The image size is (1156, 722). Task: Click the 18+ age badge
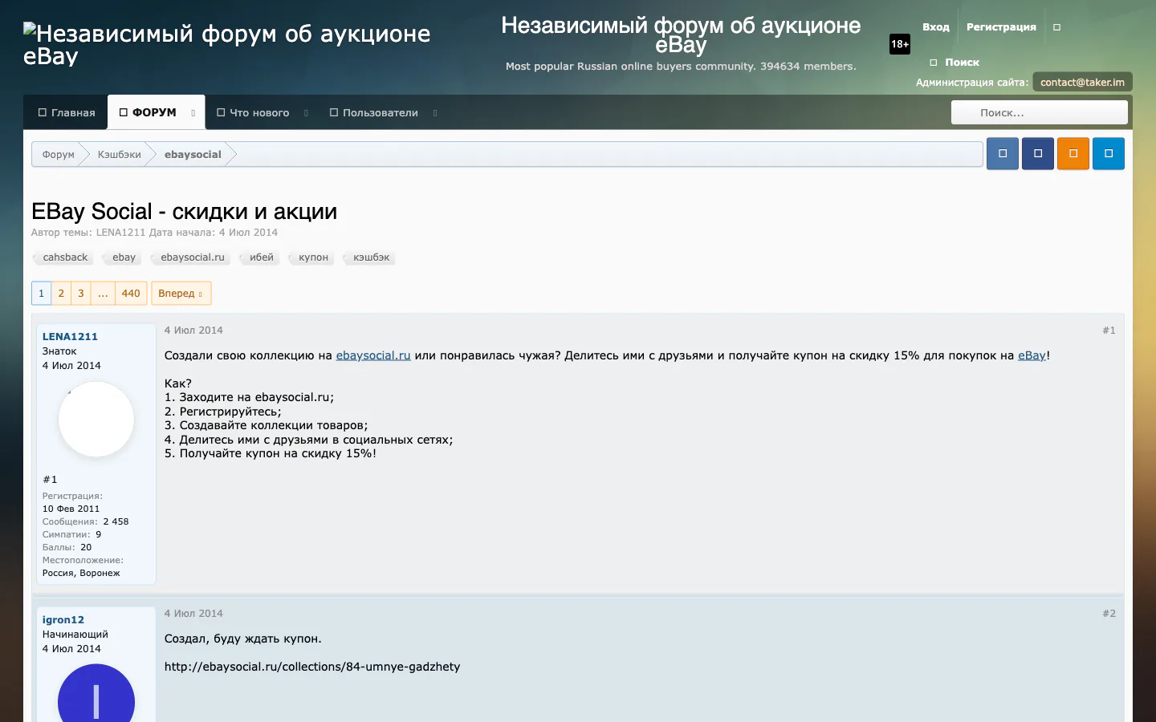point(900,44)
